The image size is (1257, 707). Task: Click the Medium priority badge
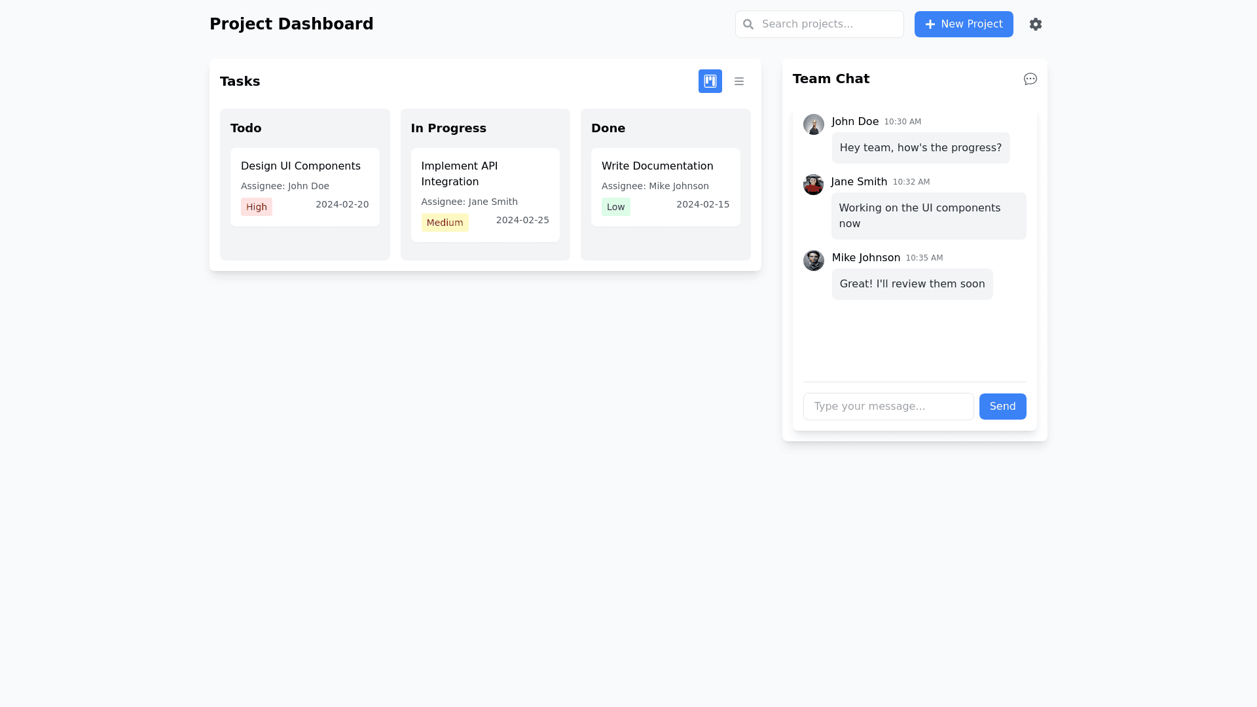click(x=445, y=223)
